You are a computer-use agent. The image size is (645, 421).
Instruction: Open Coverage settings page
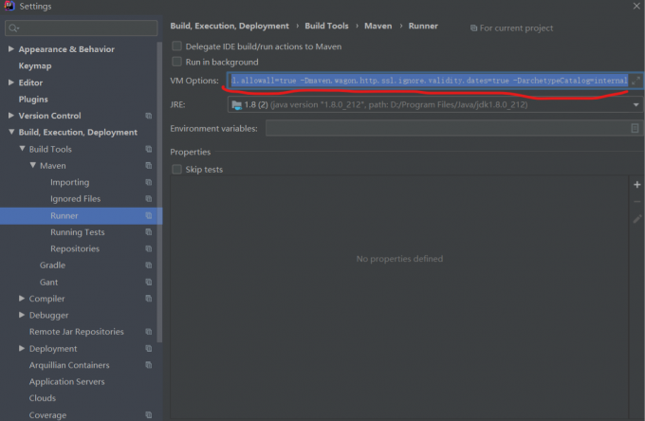pos(47,414)
